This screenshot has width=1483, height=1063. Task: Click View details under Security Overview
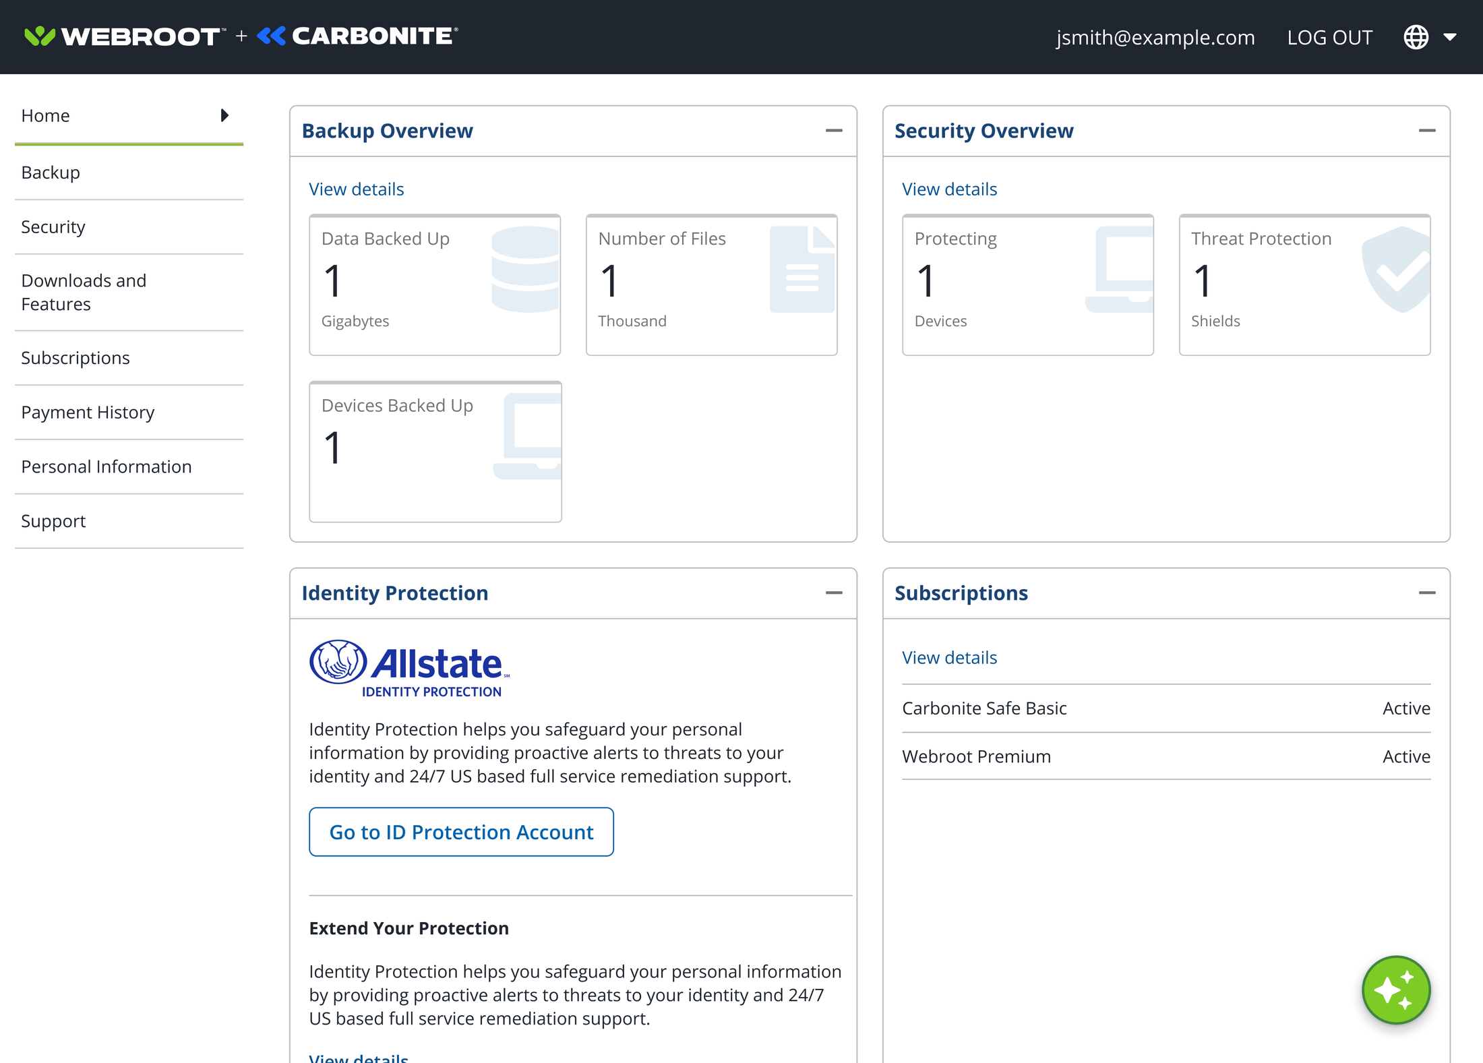949,189
